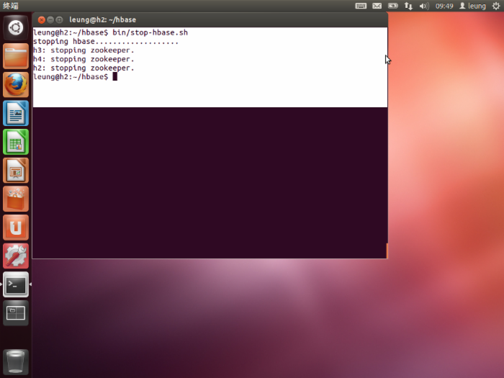Open network connections indicator
504x378 pixels.
(408, 6)
